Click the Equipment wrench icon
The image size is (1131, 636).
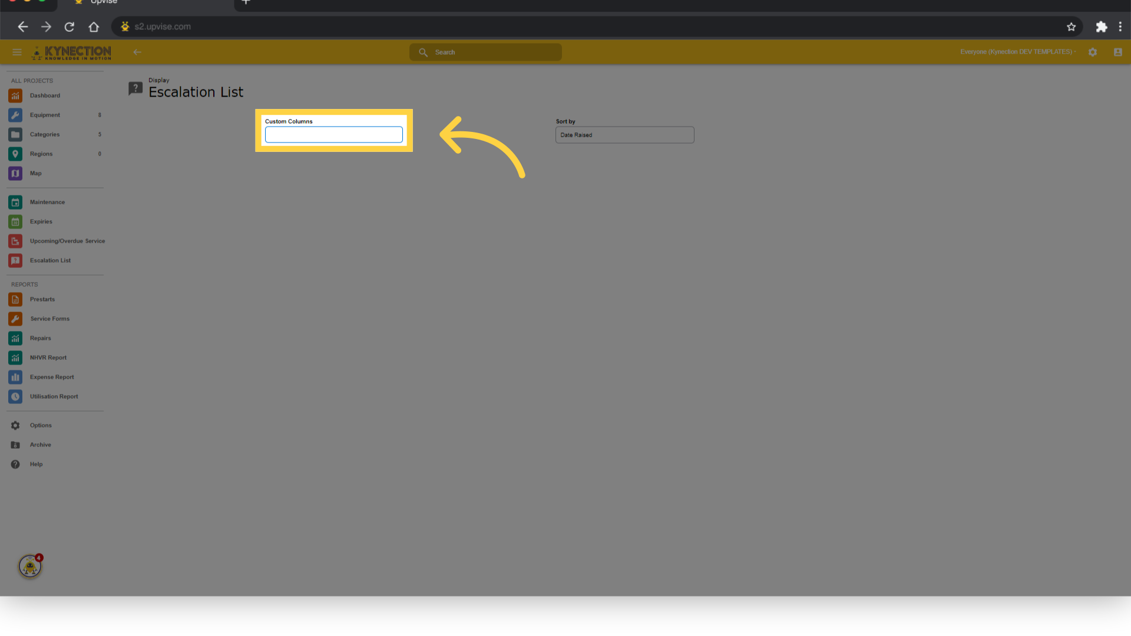coord(15,115)
